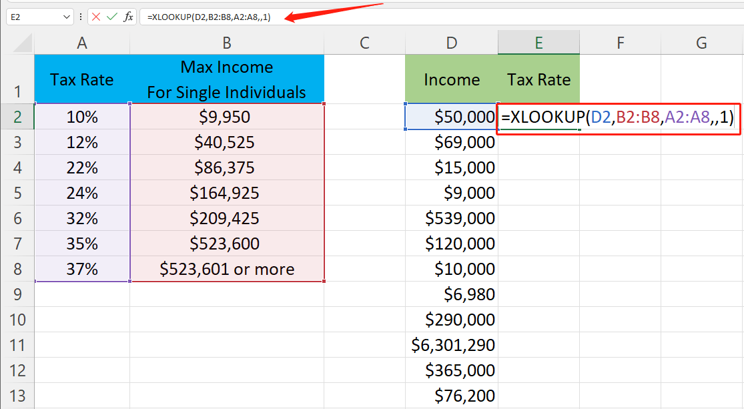Select row 9 header
Image resolution: width=744 pixels, height=409 pixels.
coord(17,294)
